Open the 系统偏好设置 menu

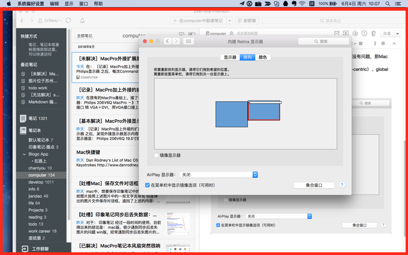(x=31, y=4)
